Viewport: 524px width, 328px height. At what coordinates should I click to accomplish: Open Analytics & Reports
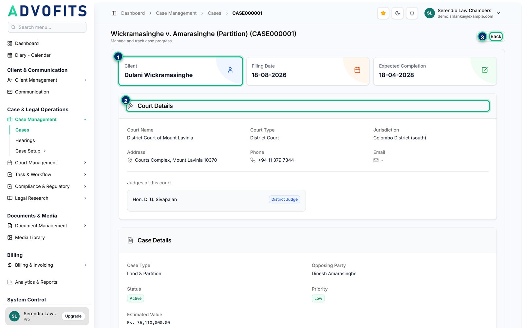point(47,282)
